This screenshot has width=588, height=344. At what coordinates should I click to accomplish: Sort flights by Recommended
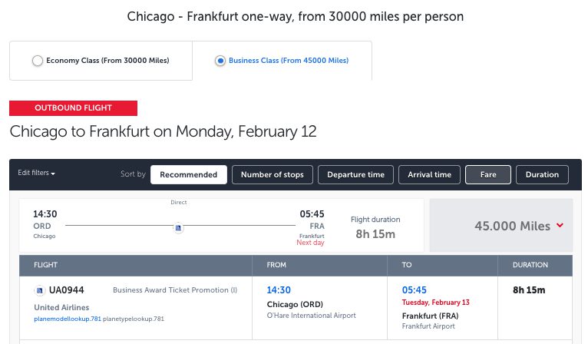pyautogui.click(x=189, y=175)
